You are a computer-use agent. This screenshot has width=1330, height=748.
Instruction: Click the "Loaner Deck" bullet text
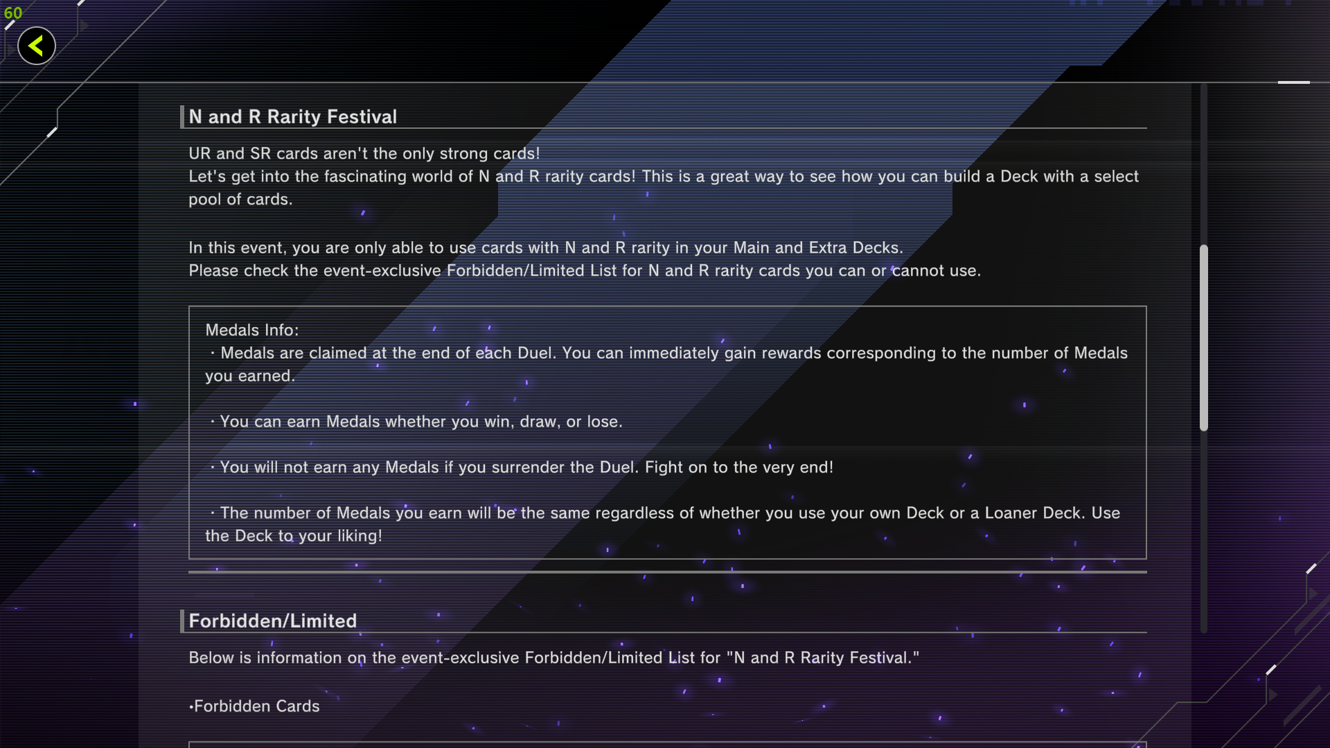[669, 513]
